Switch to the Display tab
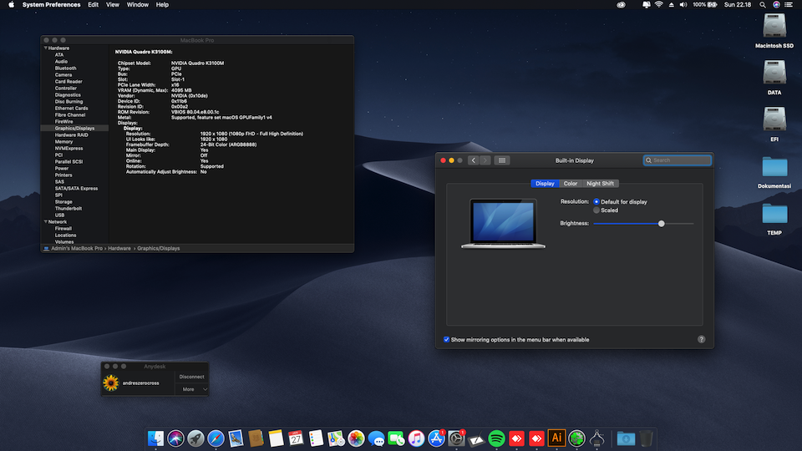 click(x=545, y=184)
